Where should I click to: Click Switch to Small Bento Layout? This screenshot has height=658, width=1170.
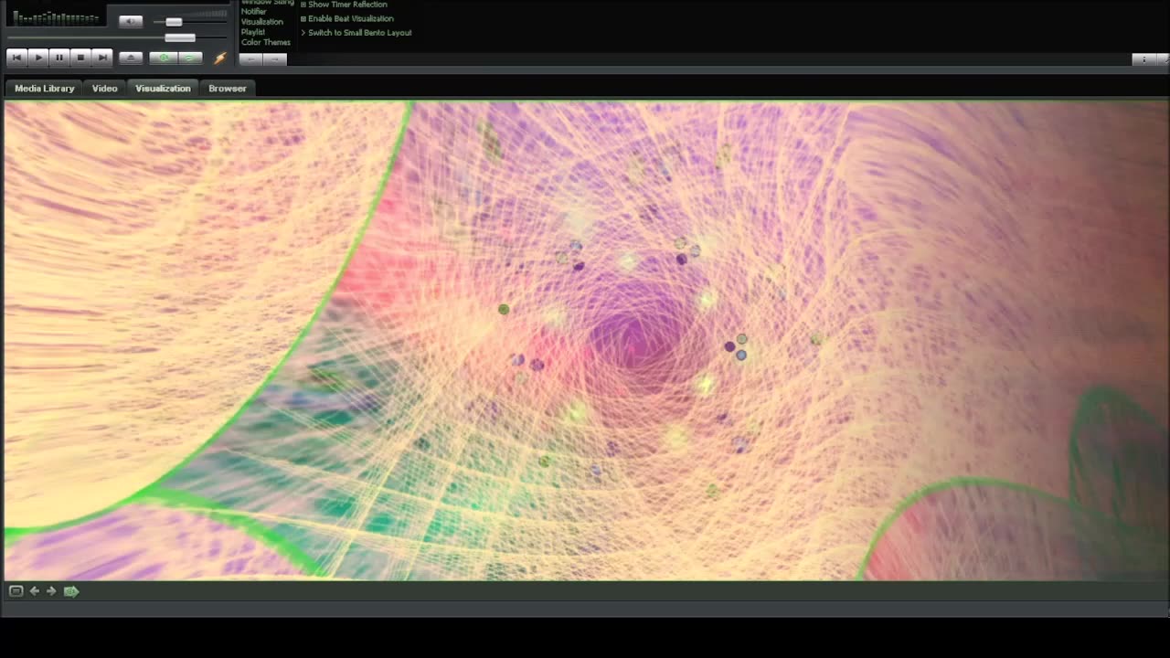[x=356, y=33]
